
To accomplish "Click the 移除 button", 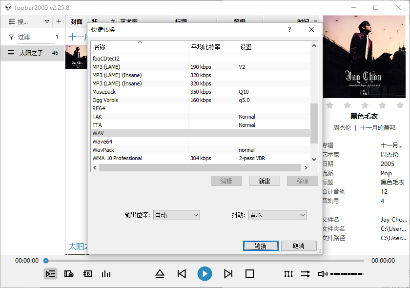I will pos(302,181).
